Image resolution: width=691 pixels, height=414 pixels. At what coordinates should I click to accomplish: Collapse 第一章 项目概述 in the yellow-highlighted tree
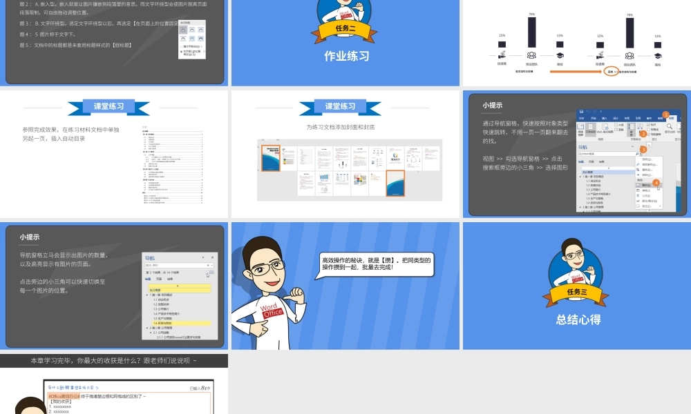point(146,295)
